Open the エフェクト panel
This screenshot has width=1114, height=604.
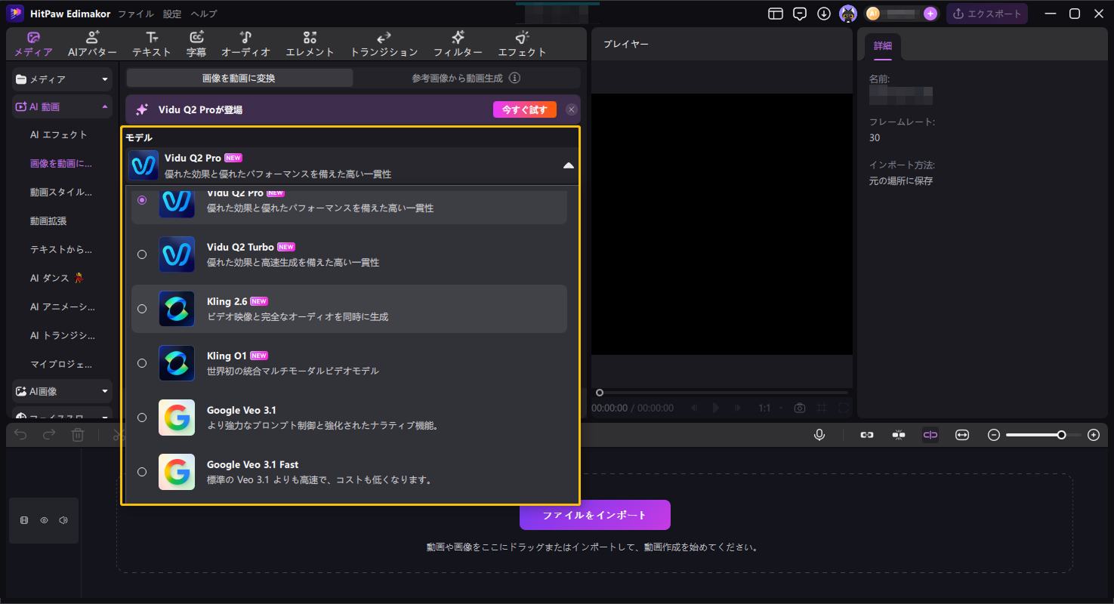pyautogui.click(x=522, y=43)
